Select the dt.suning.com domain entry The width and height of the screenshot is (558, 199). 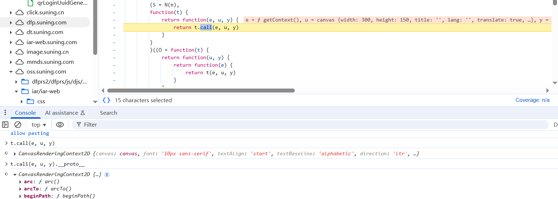(45, 32)
